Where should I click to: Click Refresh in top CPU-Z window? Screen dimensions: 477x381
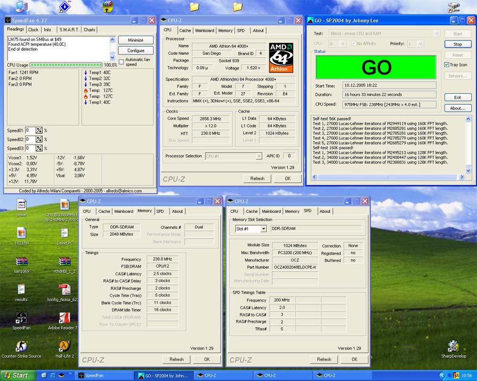point(257,178)
